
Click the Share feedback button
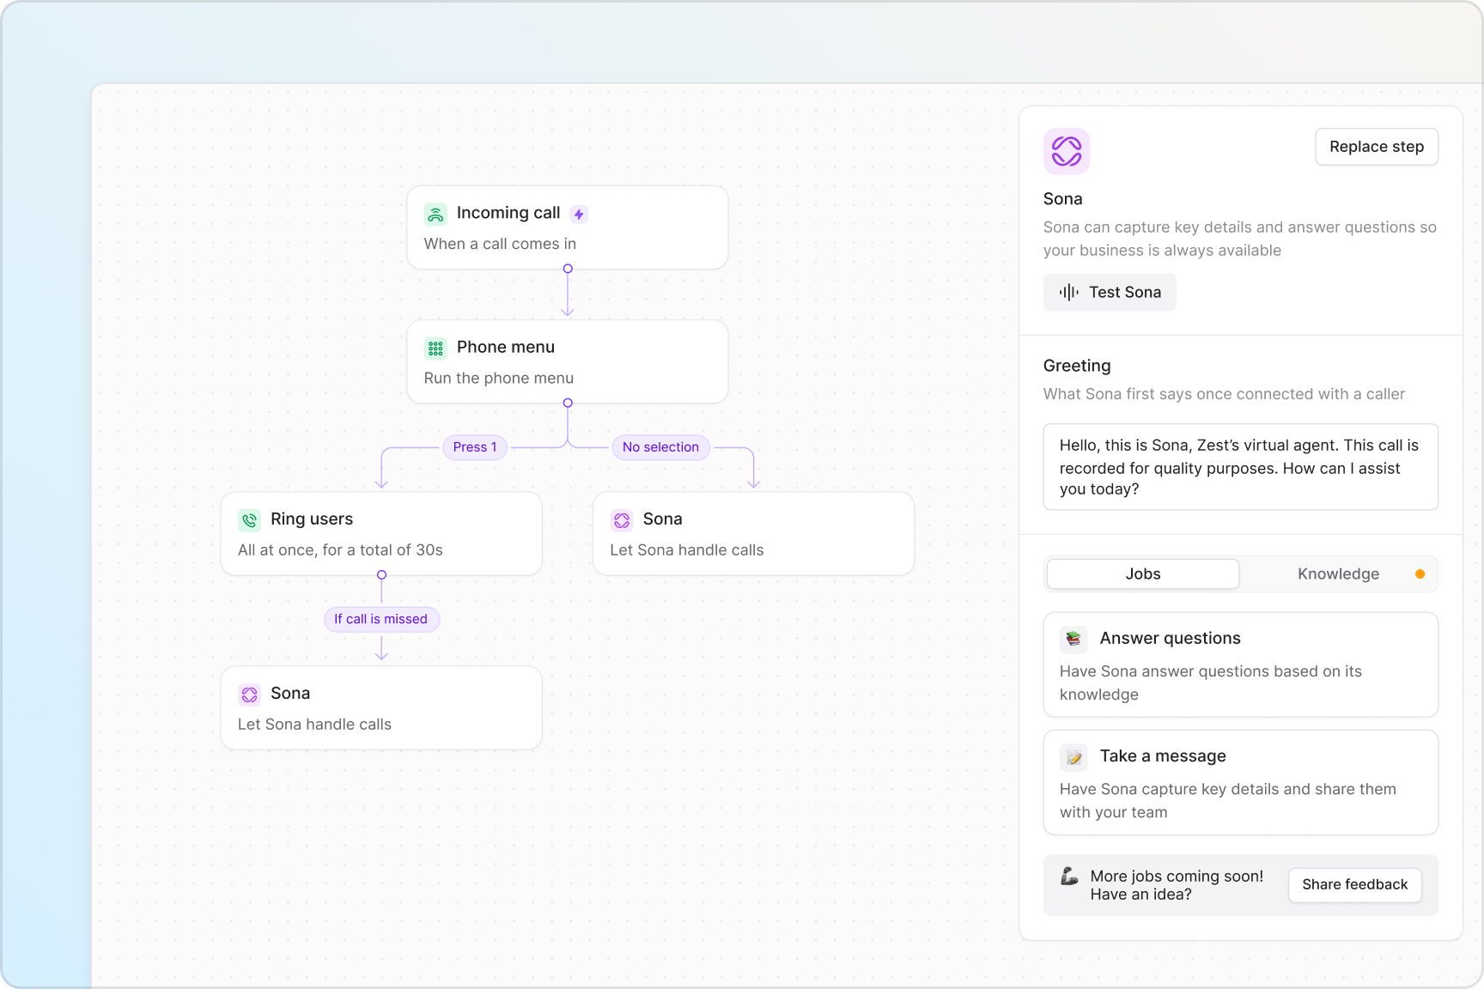pos(1355,885)
